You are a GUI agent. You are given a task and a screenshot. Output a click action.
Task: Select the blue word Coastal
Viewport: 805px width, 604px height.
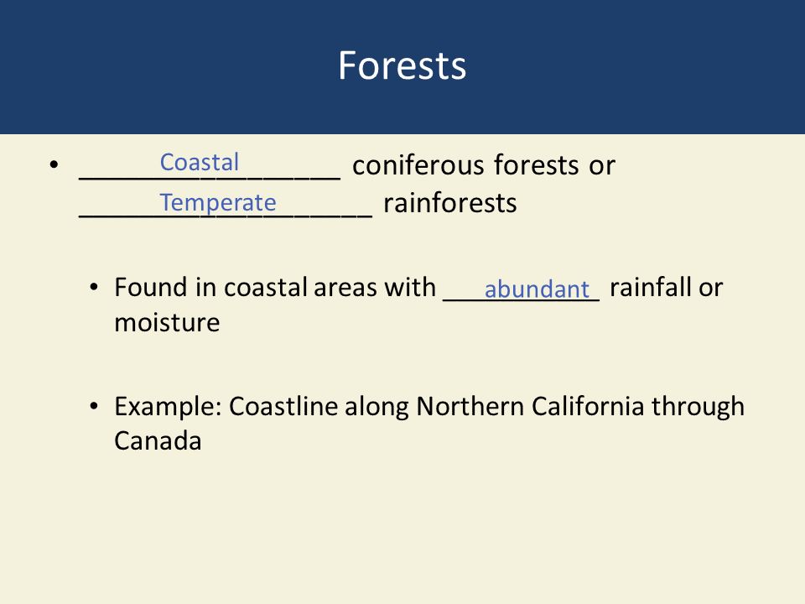point(200,162)
